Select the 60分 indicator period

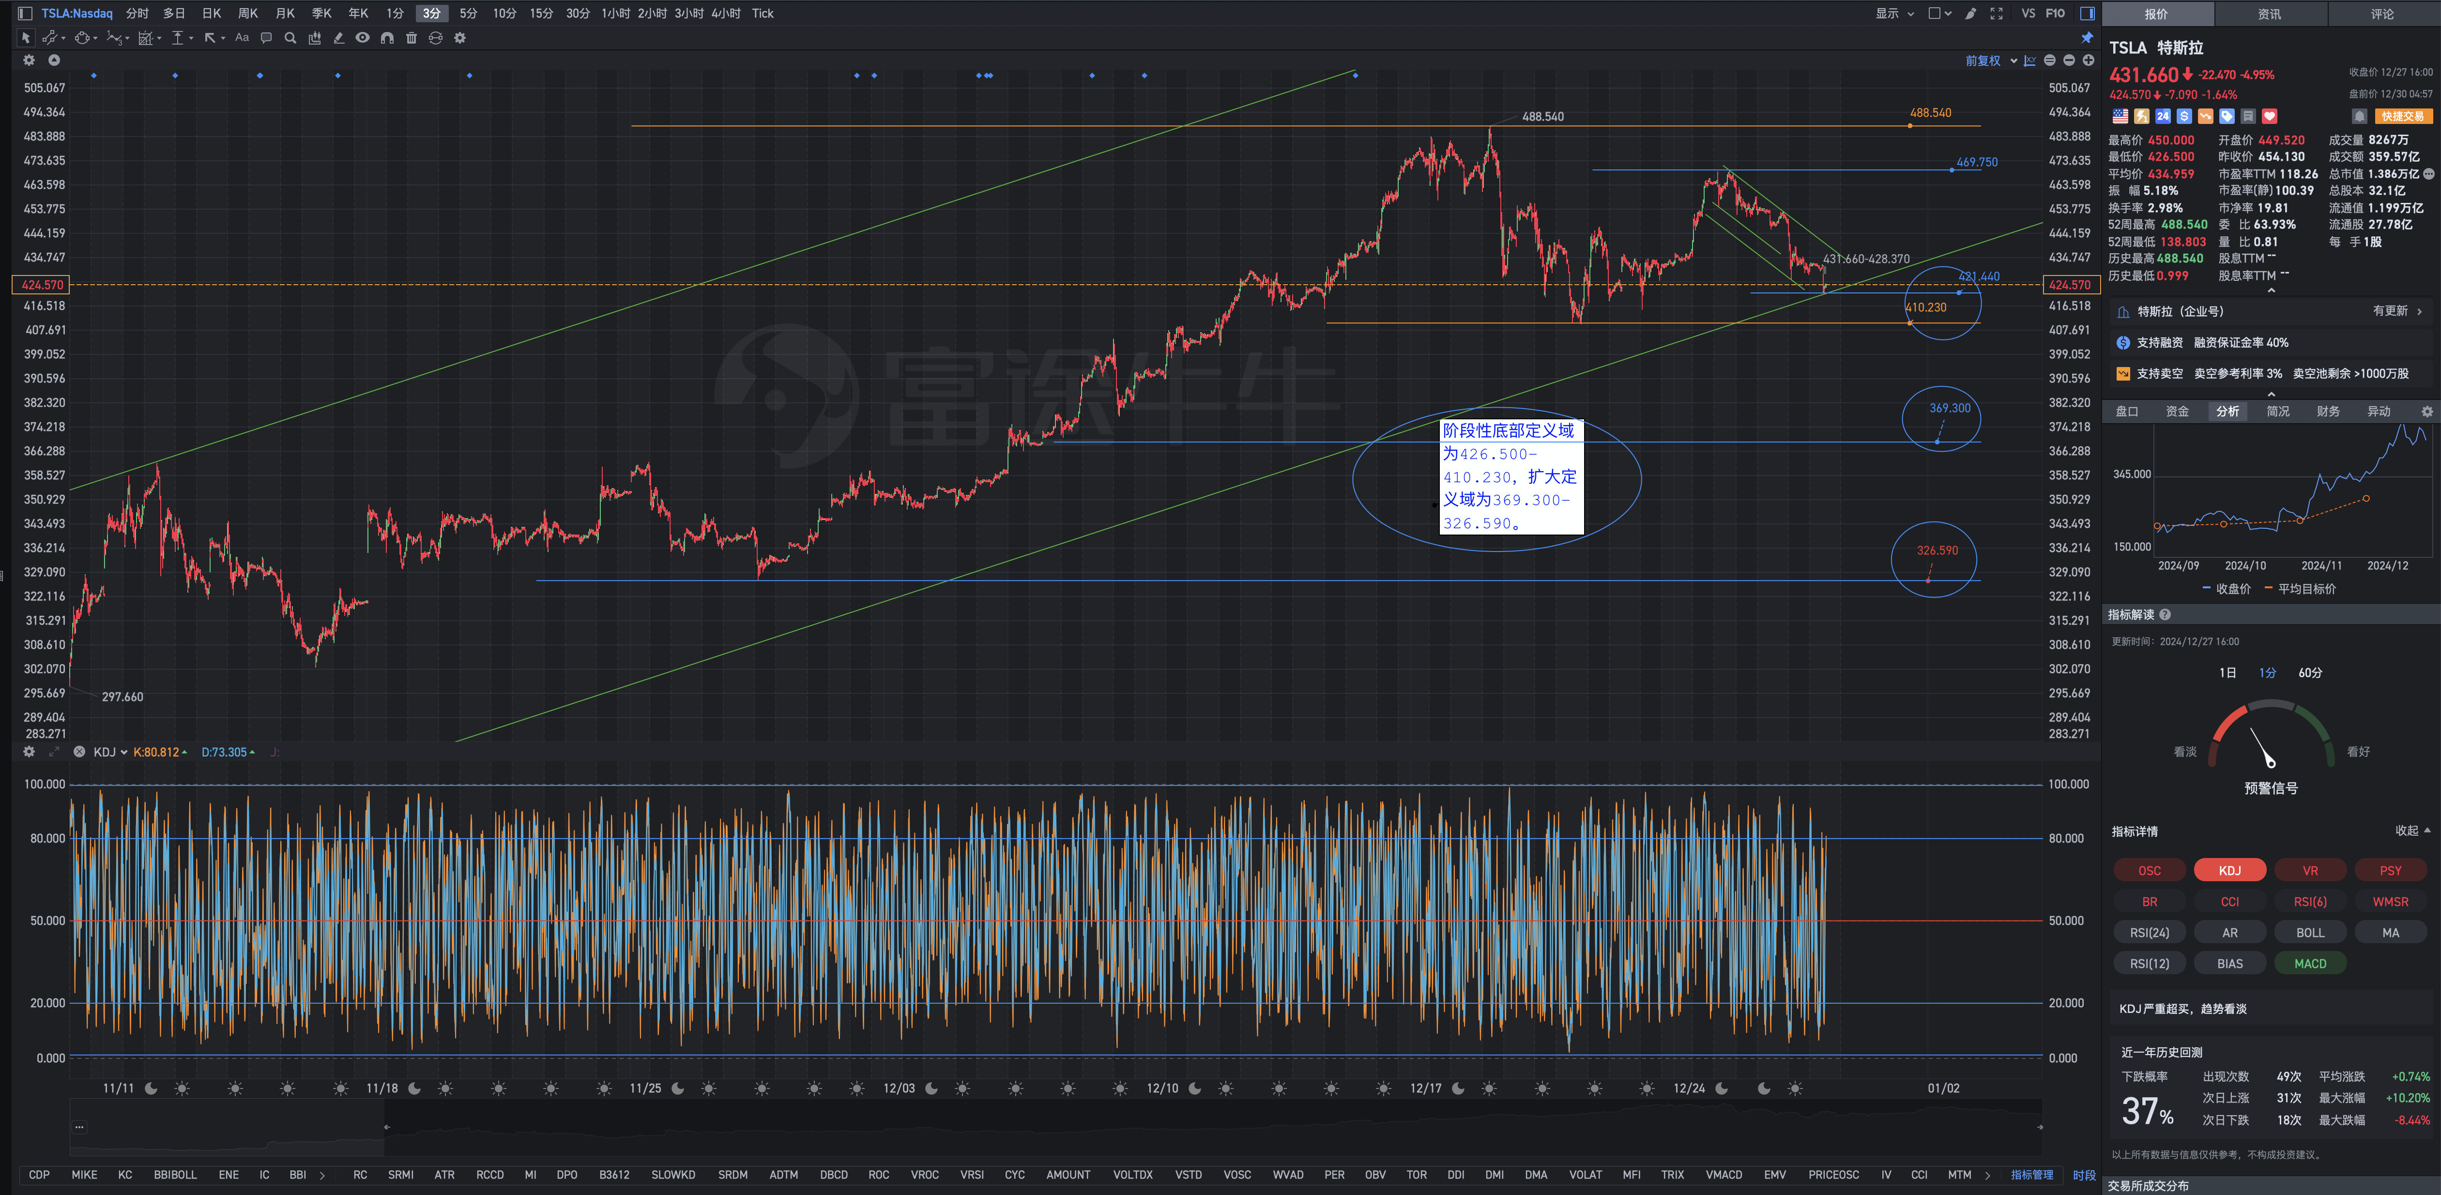click(2310, 673)
